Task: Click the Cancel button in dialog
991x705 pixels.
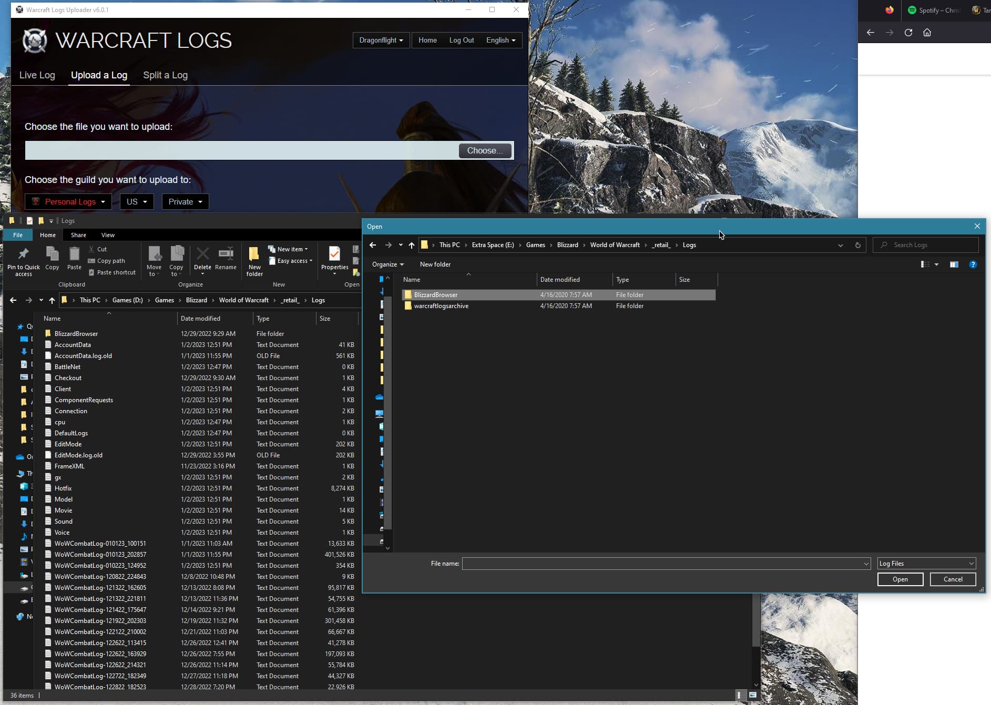Action: [953, 579]
